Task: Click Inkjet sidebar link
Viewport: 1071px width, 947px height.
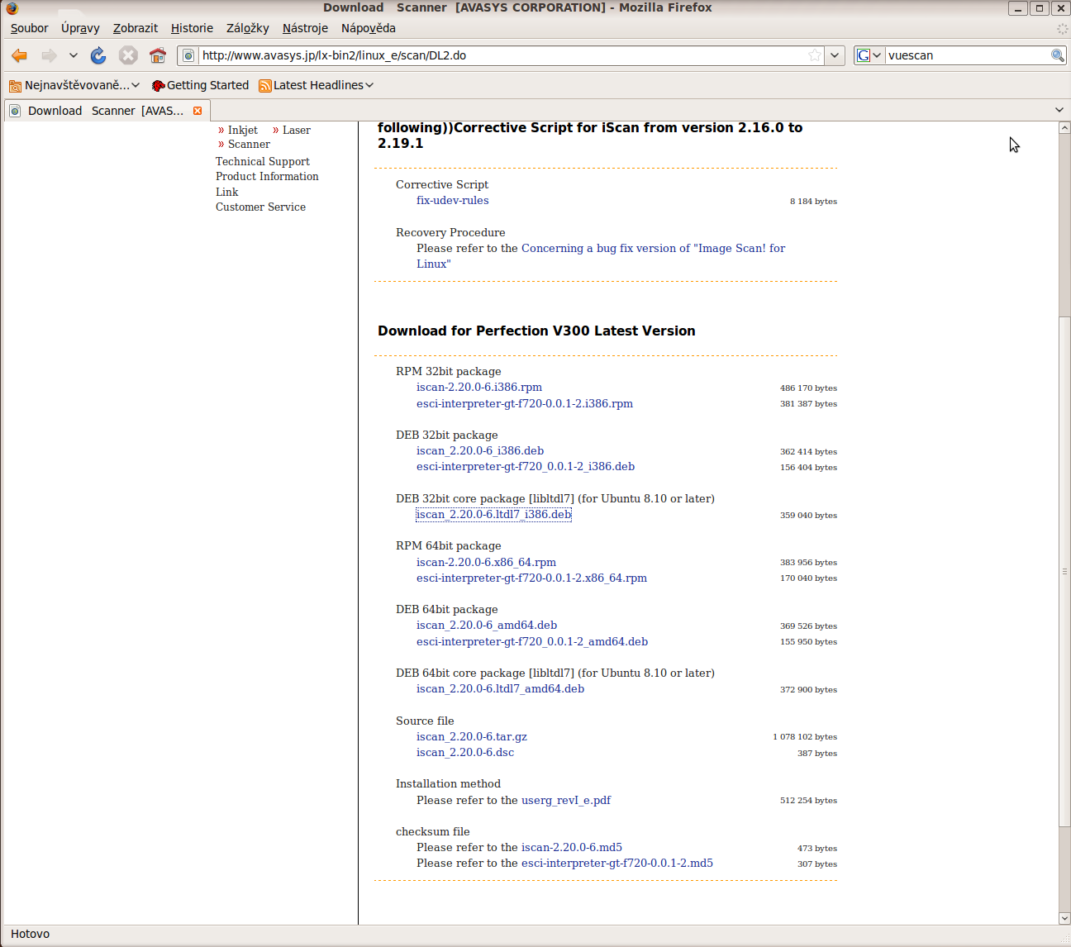Action: (x=243, y=130)
